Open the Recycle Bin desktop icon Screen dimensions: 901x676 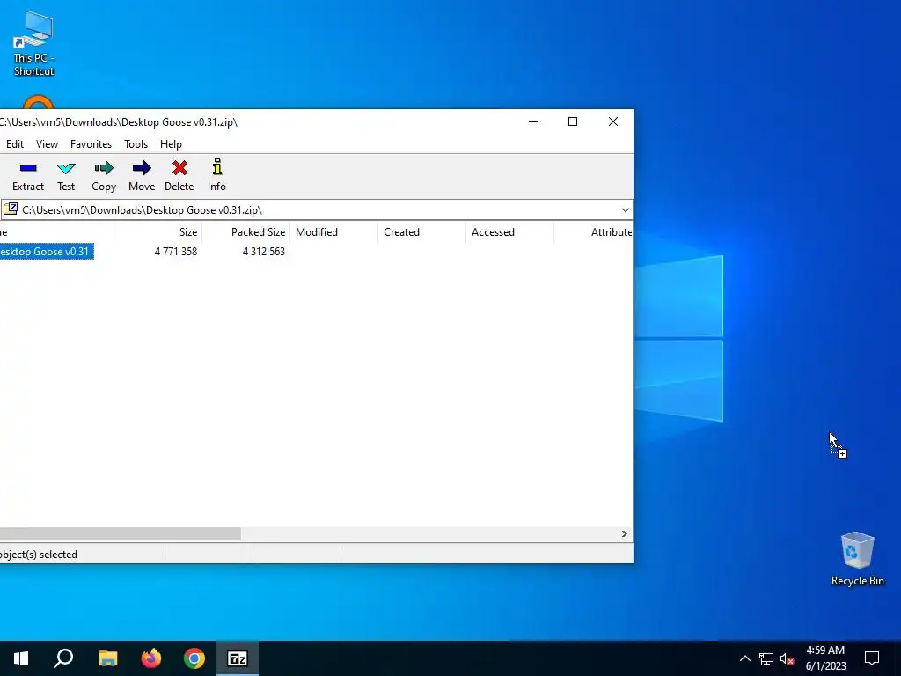tap(857, 559)
